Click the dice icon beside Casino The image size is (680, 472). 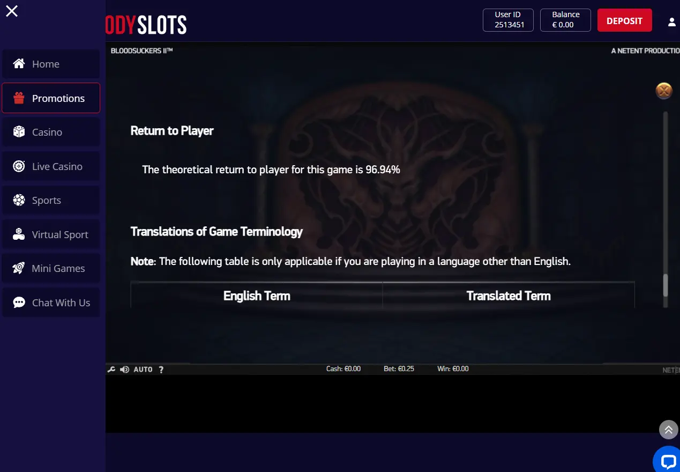(19, 132)
